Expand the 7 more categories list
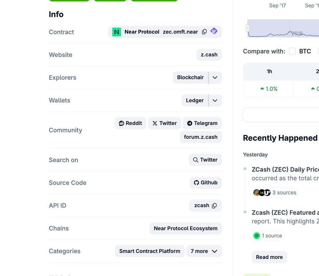Screen dimensions: 319x276 204,251
